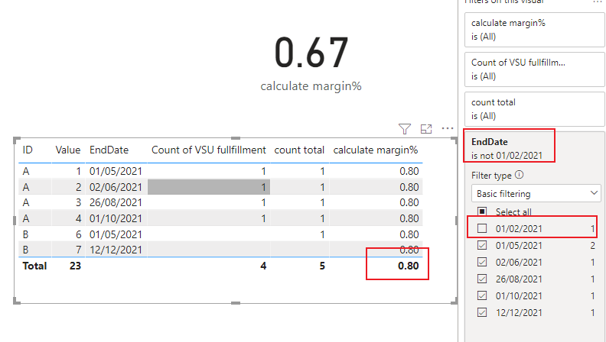This screenshot has width=606, height=342.
Task: Check the 01/02/2021 date checkbox
Action: 482,228
